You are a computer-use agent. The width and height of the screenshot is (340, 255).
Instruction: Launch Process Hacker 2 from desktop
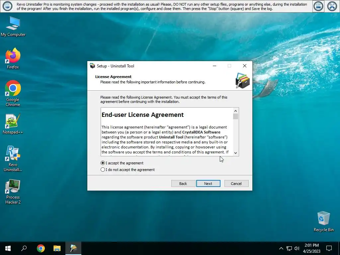13,192
